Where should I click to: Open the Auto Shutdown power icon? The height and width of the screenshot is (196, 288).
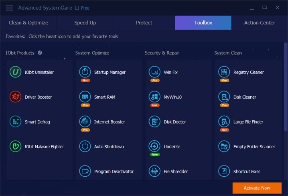[85, 147]
